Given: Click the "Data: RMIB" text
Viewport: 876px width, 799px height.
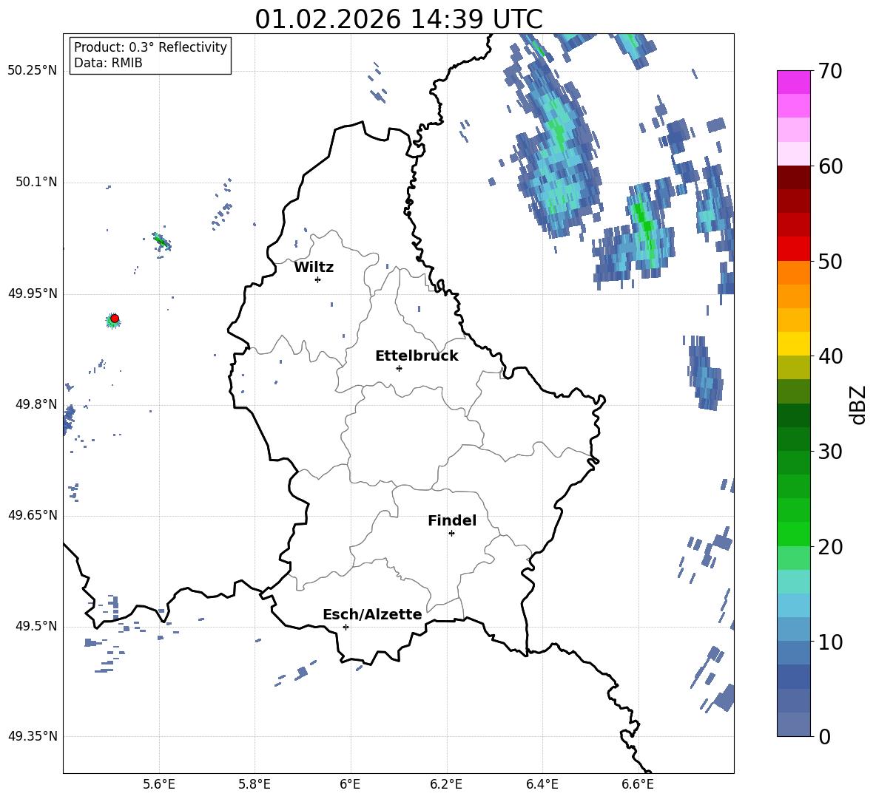Looking at the screenshot, I should [x=108, y=63].
